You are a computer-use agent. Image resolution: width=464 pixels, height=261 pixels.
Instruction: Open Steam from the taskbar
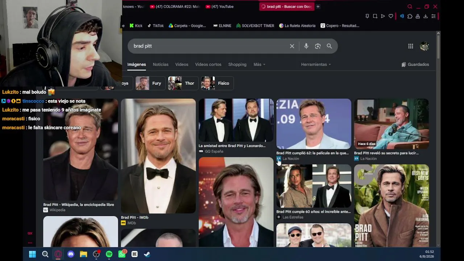pyautogui.click(x=147, y=254)
